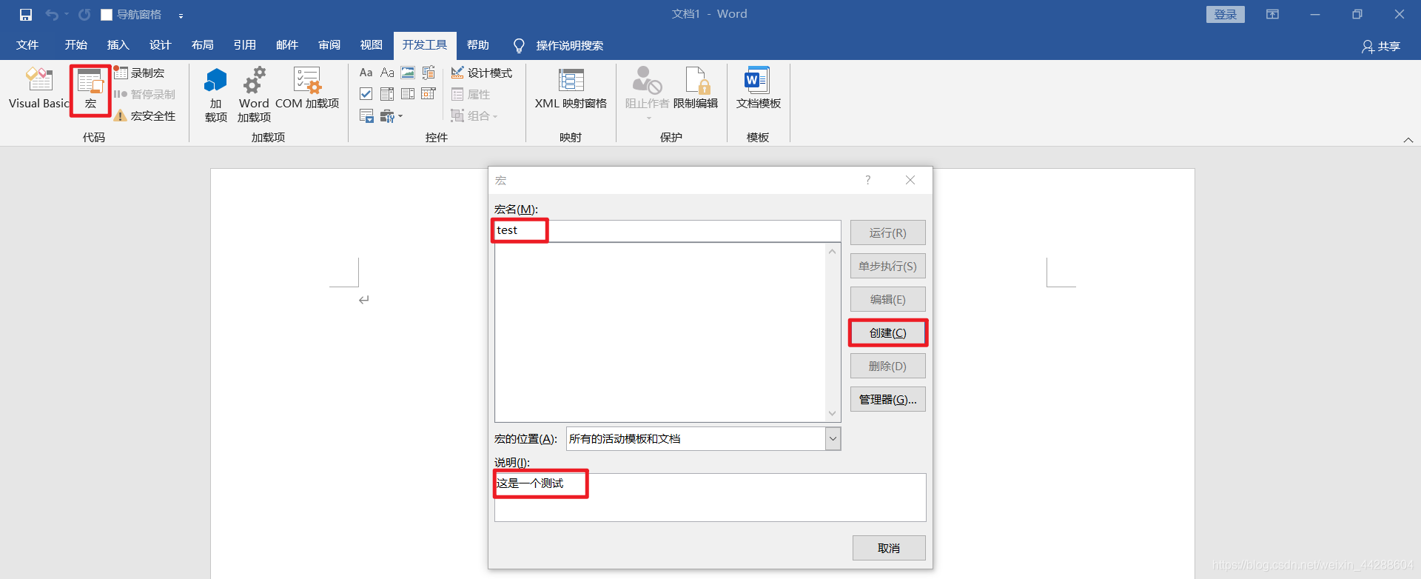Image resolution: width=1421 pixels, height=579 pixels.
Task: Click macro list scrollbar up arrow
Action: pyautogui.click(x=833, y=252)
